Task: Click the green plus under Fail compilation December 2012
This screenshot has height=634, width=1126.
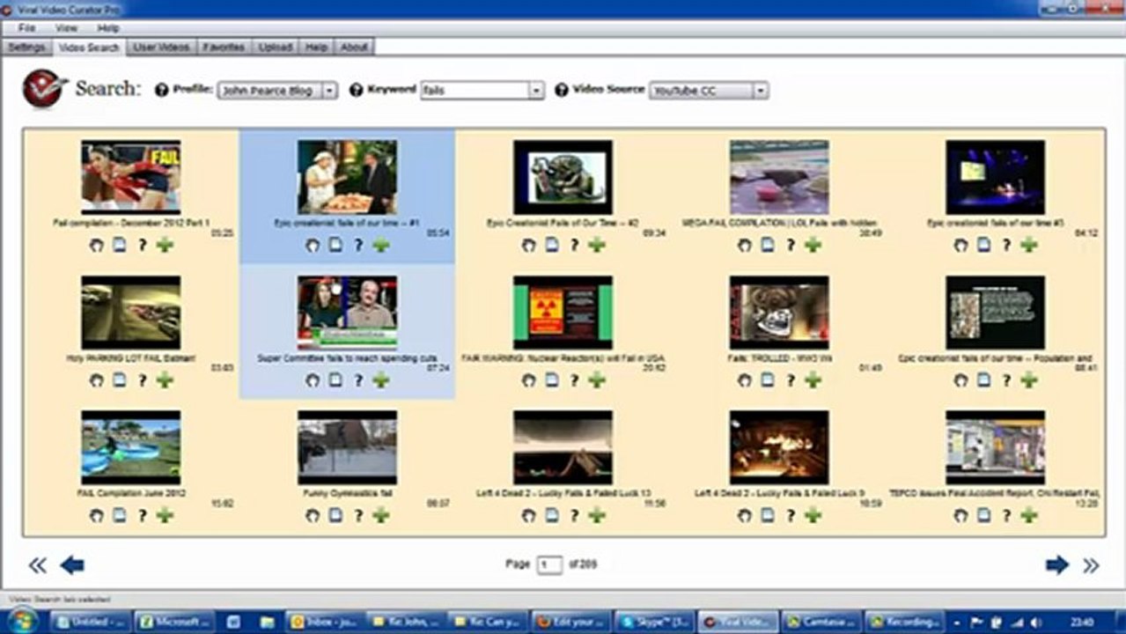Action: pyautogui.click(x=165, y=245)
